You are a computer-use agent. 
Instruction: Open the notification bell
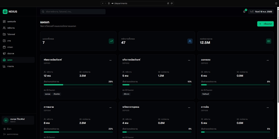coord(244,12)
